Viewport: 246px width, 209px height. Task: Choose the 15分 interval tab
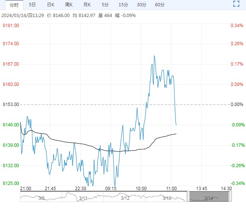123,5
